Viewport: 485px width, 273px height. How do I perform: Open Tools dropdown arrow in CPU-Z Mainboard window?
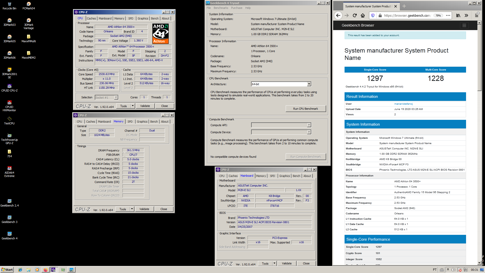[274, 263]
